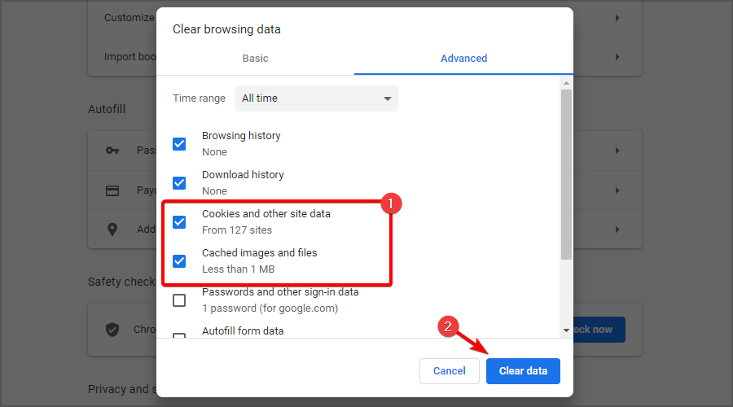The image size is (733, 407).
Task: Click the Check now button behind dialog
Action: click(x=599, y=330)
